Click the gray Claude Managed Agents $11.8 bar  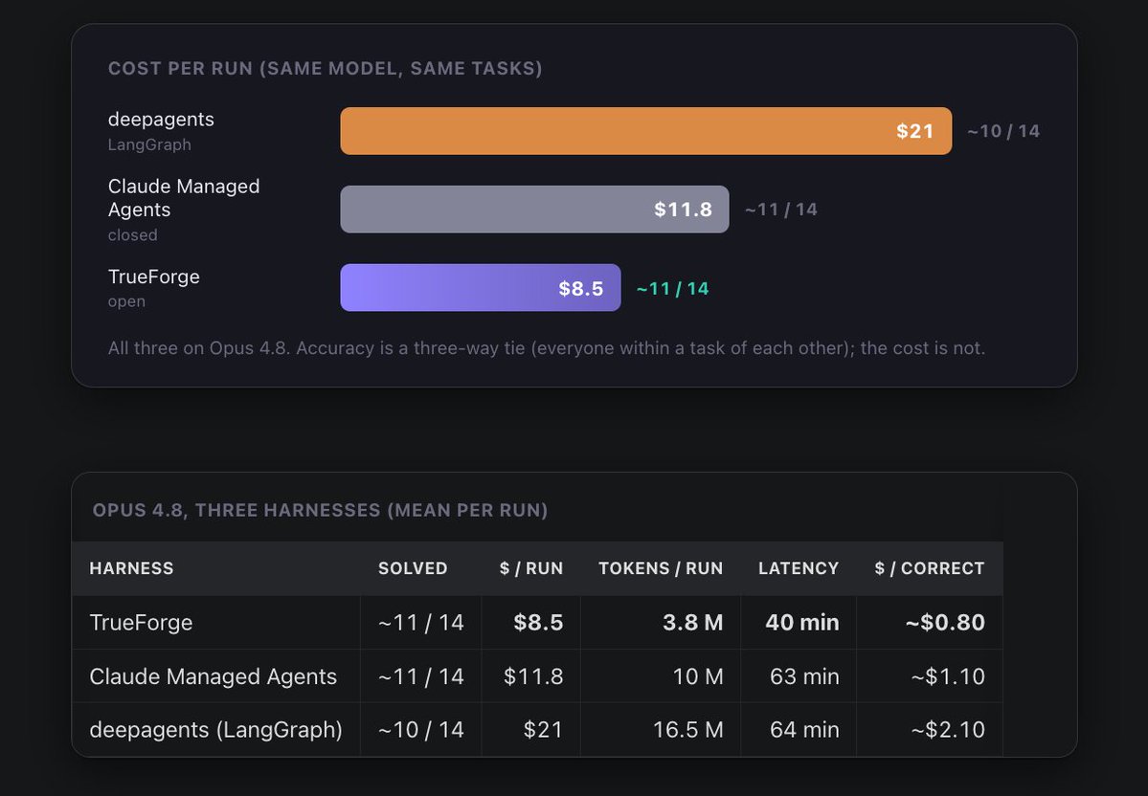534,210
